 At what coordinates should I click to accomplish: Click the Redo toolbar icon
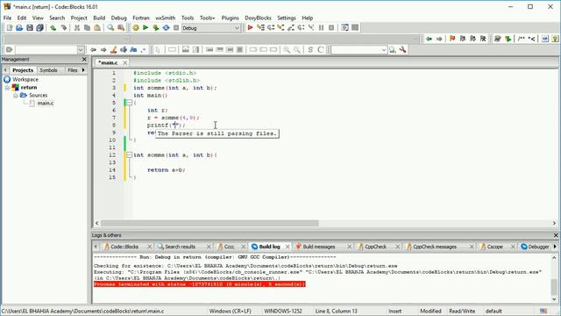tap(64, 28)
